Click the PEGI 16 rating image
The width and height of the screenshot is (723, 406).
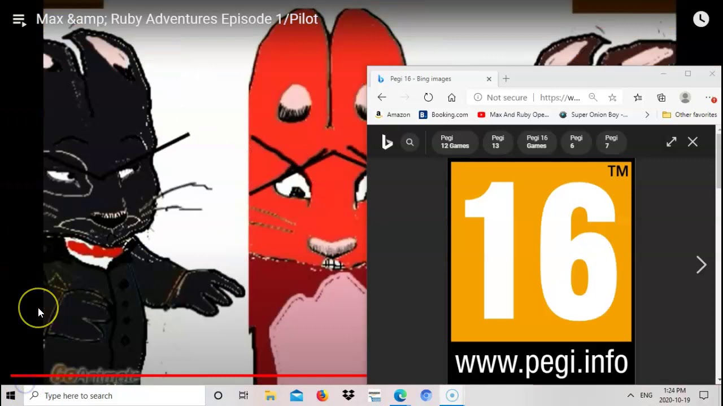[541, 271]
